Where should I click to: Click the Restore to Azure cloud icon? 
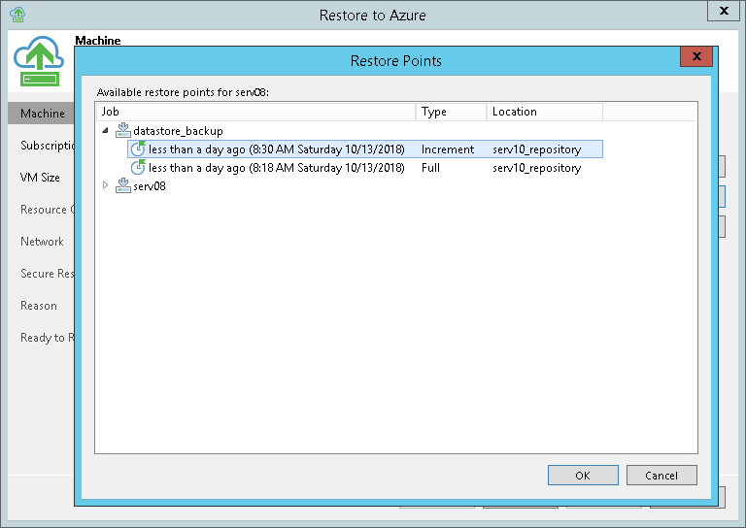coord(39,63)
